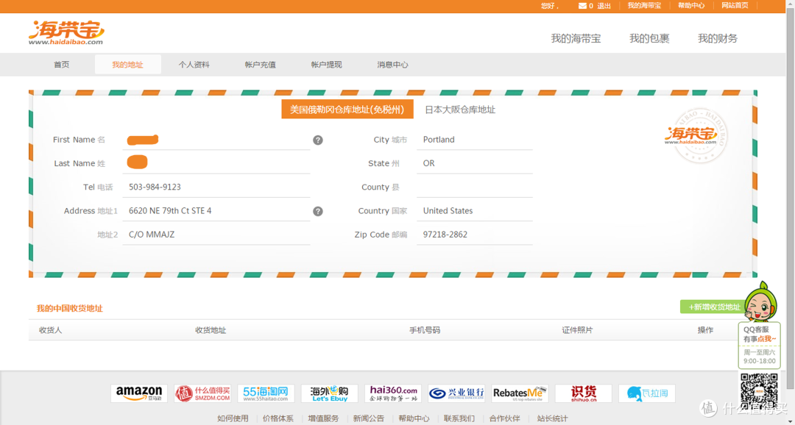Click footer link 联系我们
This screenshot has height=425, width=795.
tap(459, 418)
